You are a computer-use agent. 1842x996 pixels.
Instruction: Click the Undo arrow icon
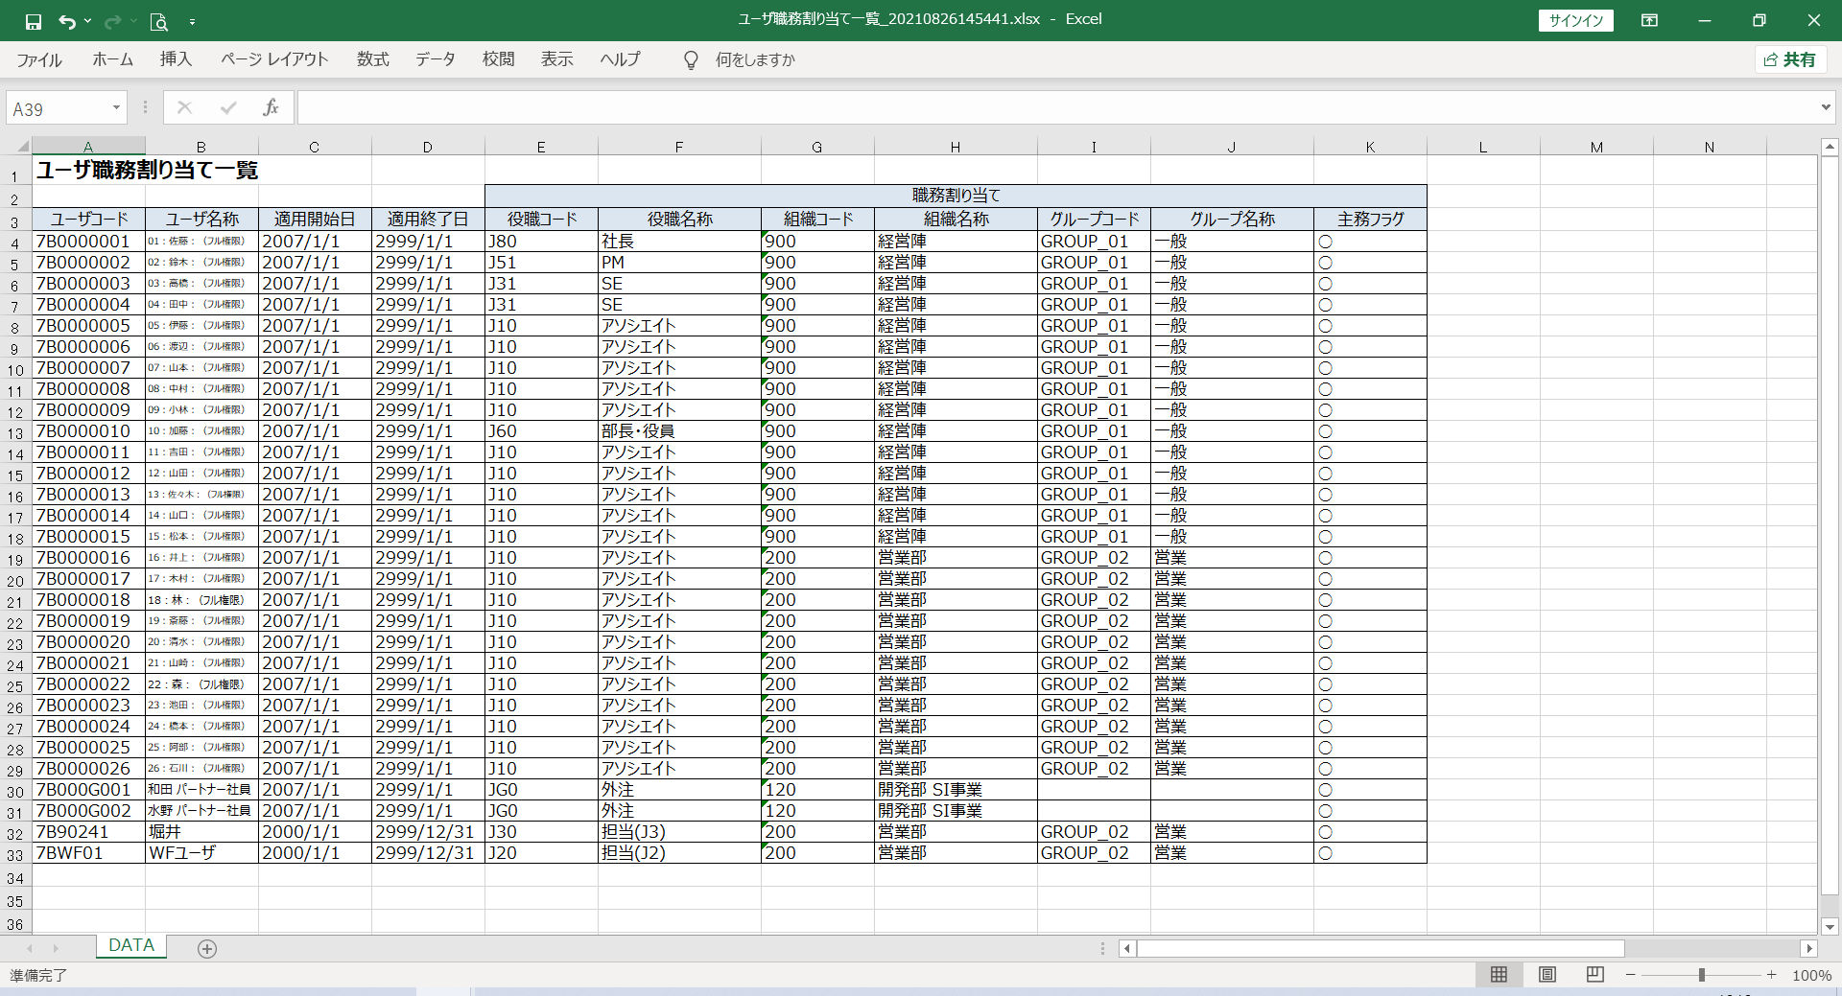66,21
